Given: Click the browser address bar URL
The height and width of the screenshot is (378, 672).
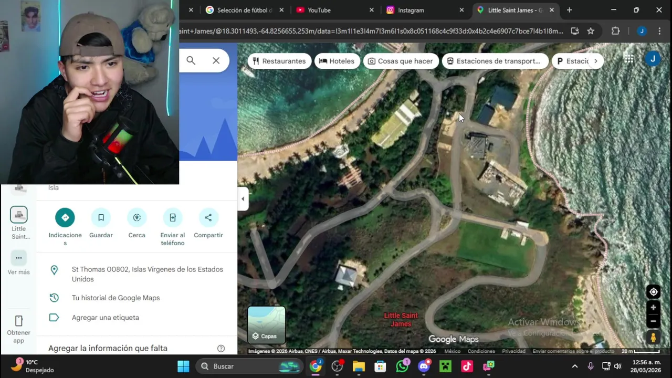Looking at the screenshot, I should click(x=371, y=31).
